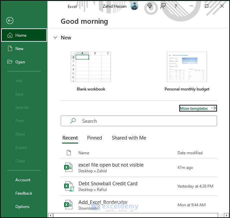The image size is (230, 218).
Task: Select the Recent tab
Action: click(x=70, y=138)
